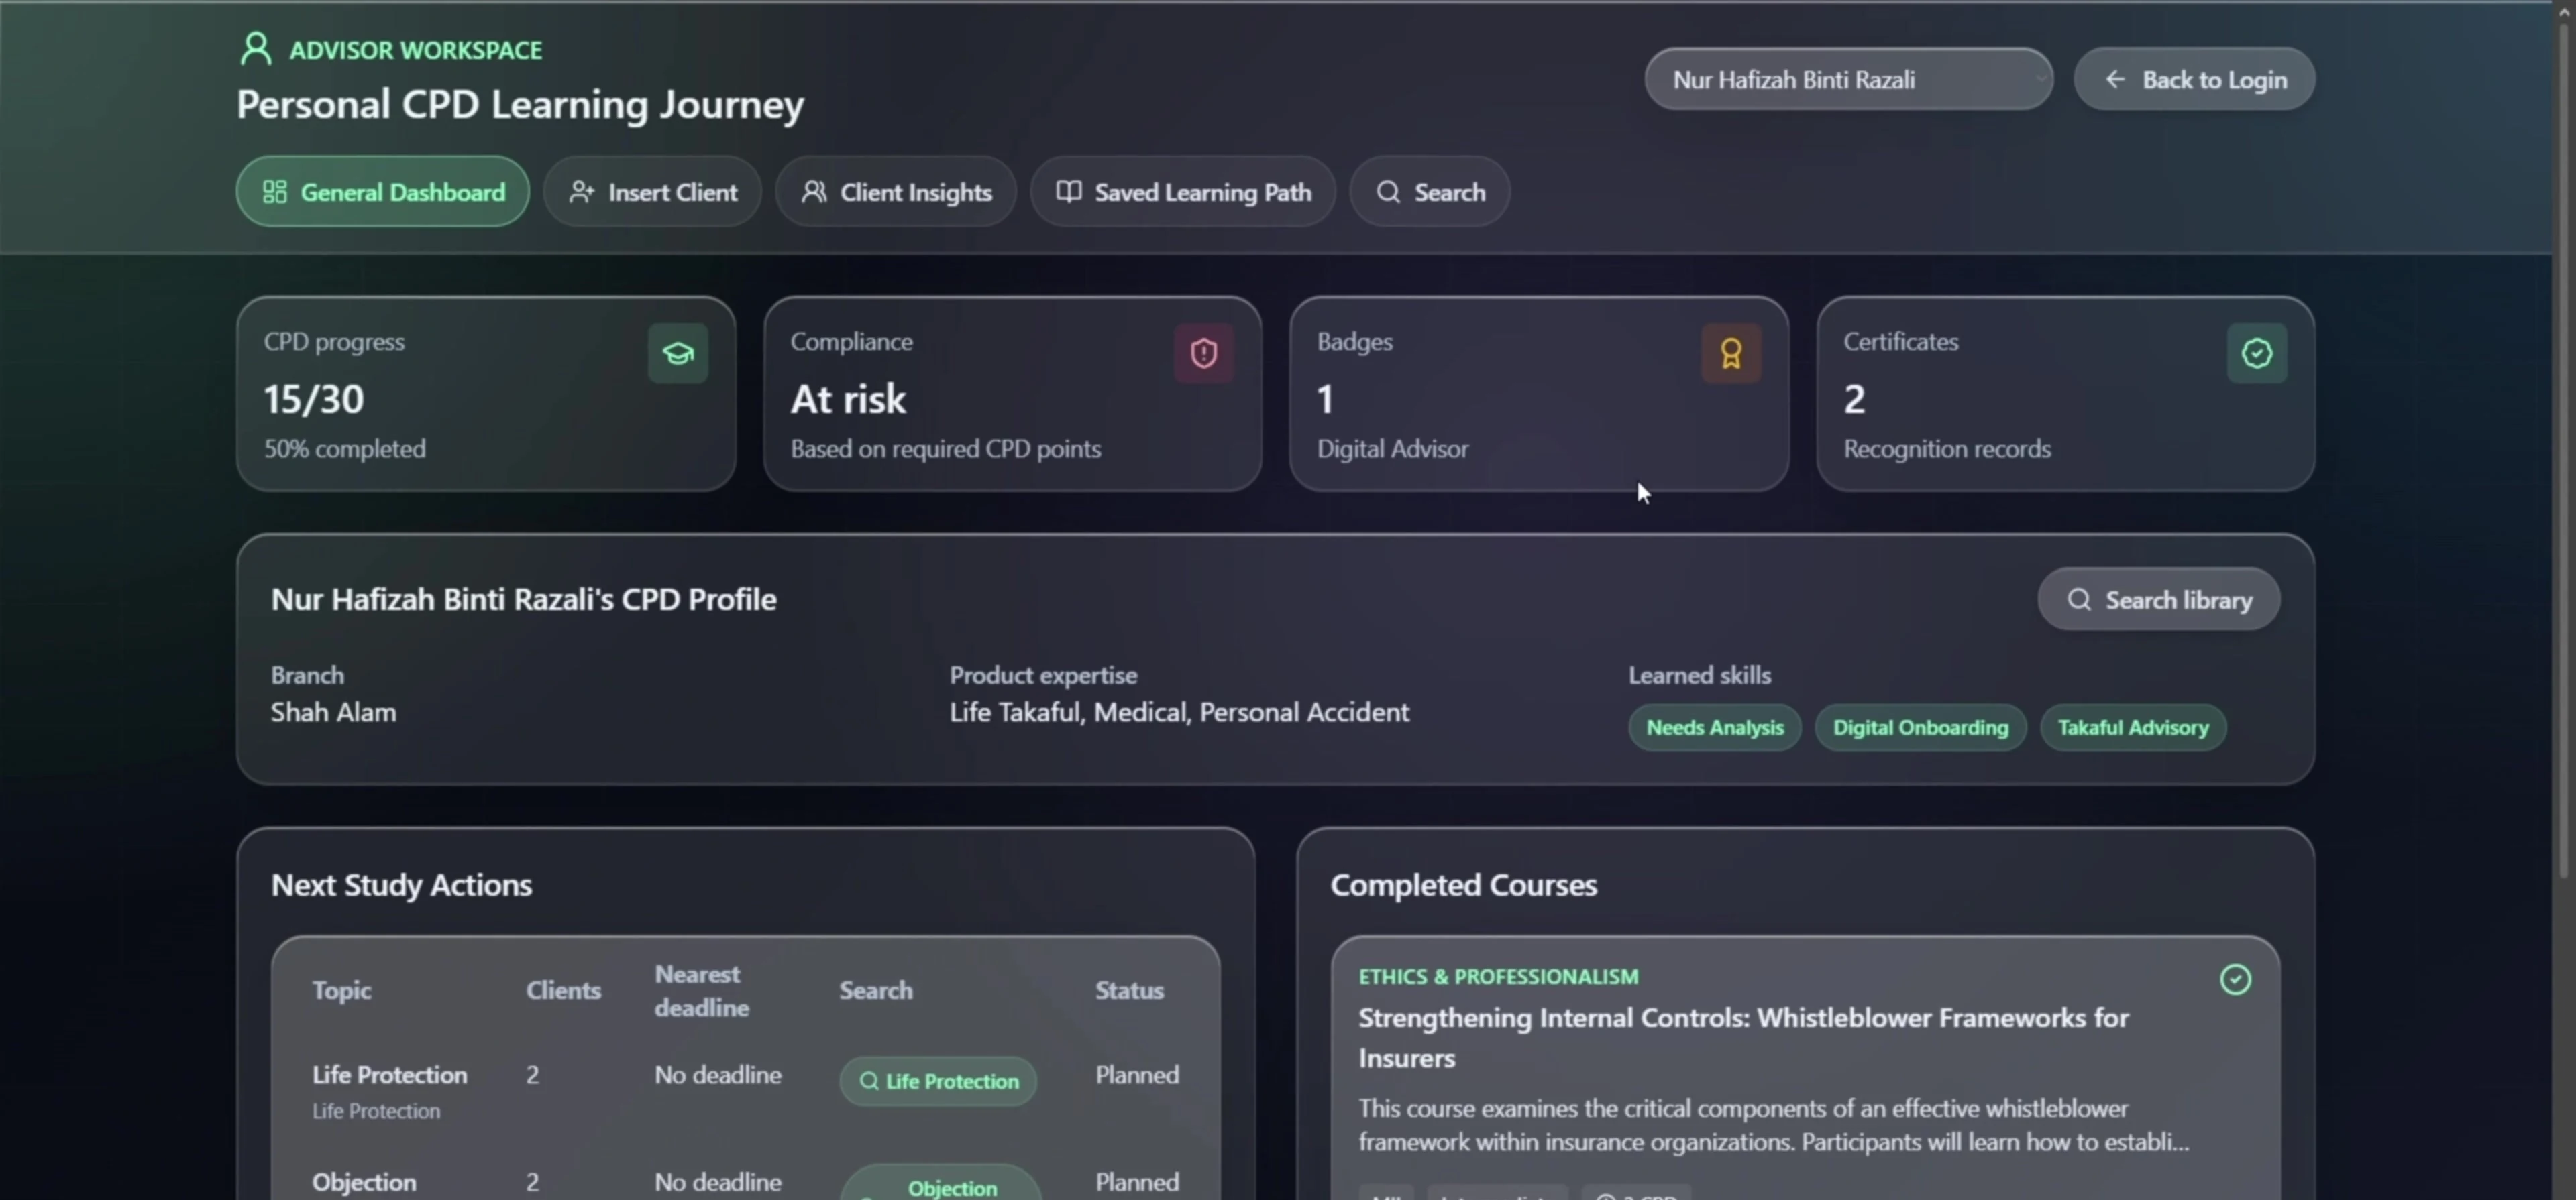Click the Shah Alam branch value
This screenshot has width=2576, height=1200.
333,713
